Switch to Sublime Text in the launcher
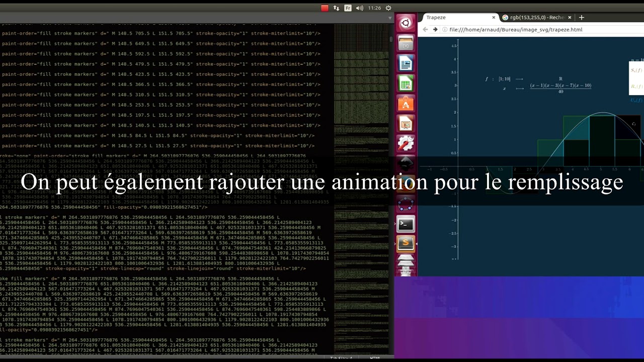This screenshot has width=644, height=362. pyautogui.click(x=406, y=244)
